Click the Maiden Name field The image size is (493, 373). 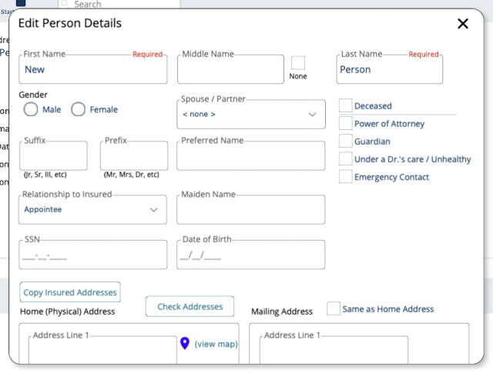251,210
